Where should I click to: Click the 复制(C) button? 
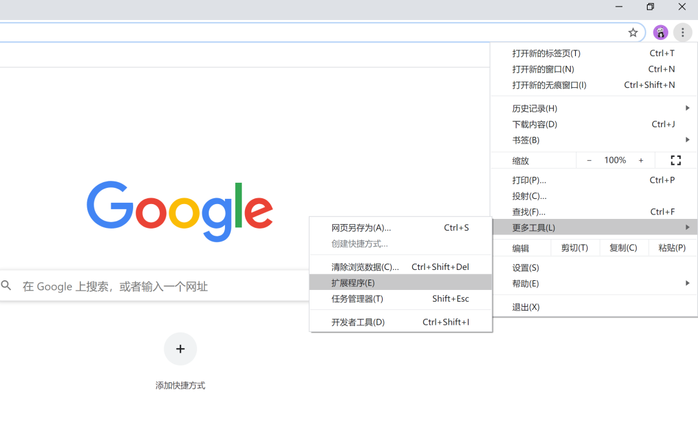pyautogui.click(x=623, y=248)
